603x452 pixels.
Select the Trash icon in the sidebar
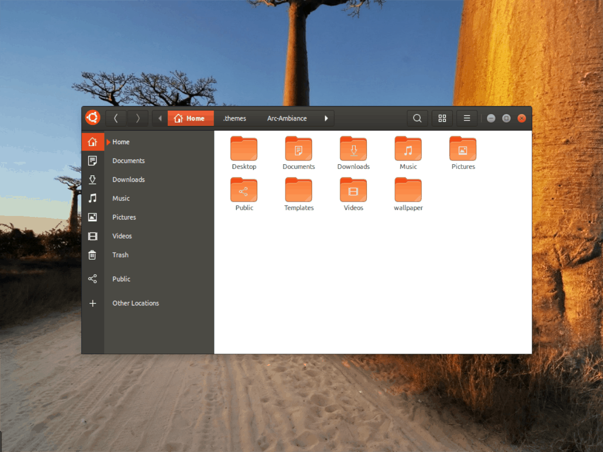coord(92,255)
